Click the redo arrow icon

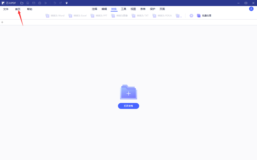(60, 3)
